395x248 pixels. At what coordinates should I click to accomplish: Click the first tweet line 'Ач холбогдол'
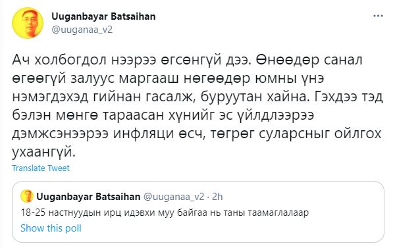59,60
